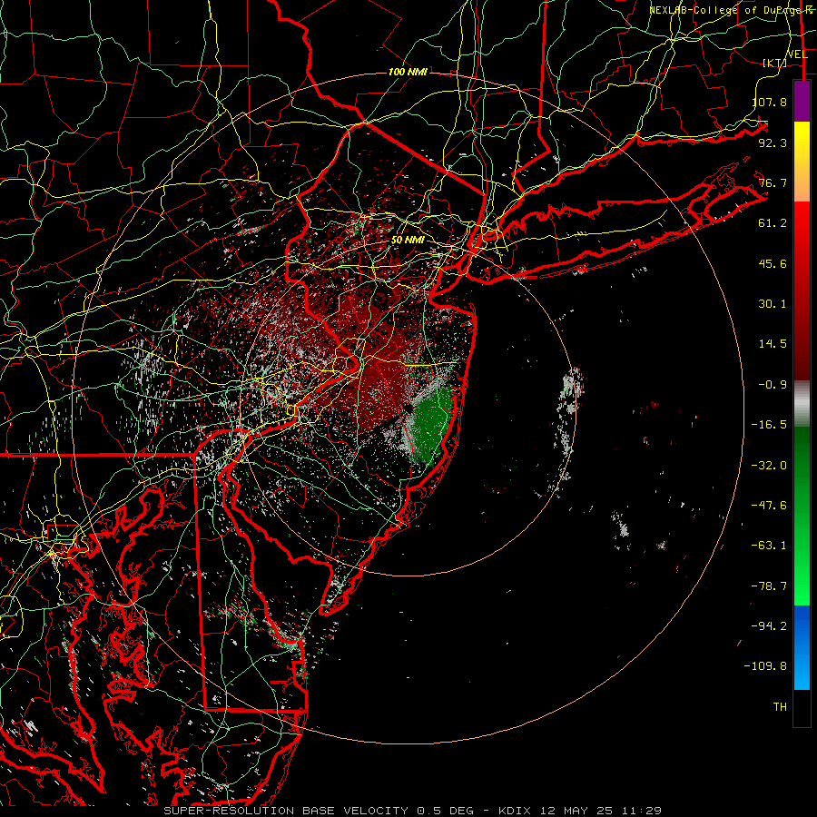The image size is (817, 817).
Task: Click the "VEL" legend title
Action: (x=798, y=54)
